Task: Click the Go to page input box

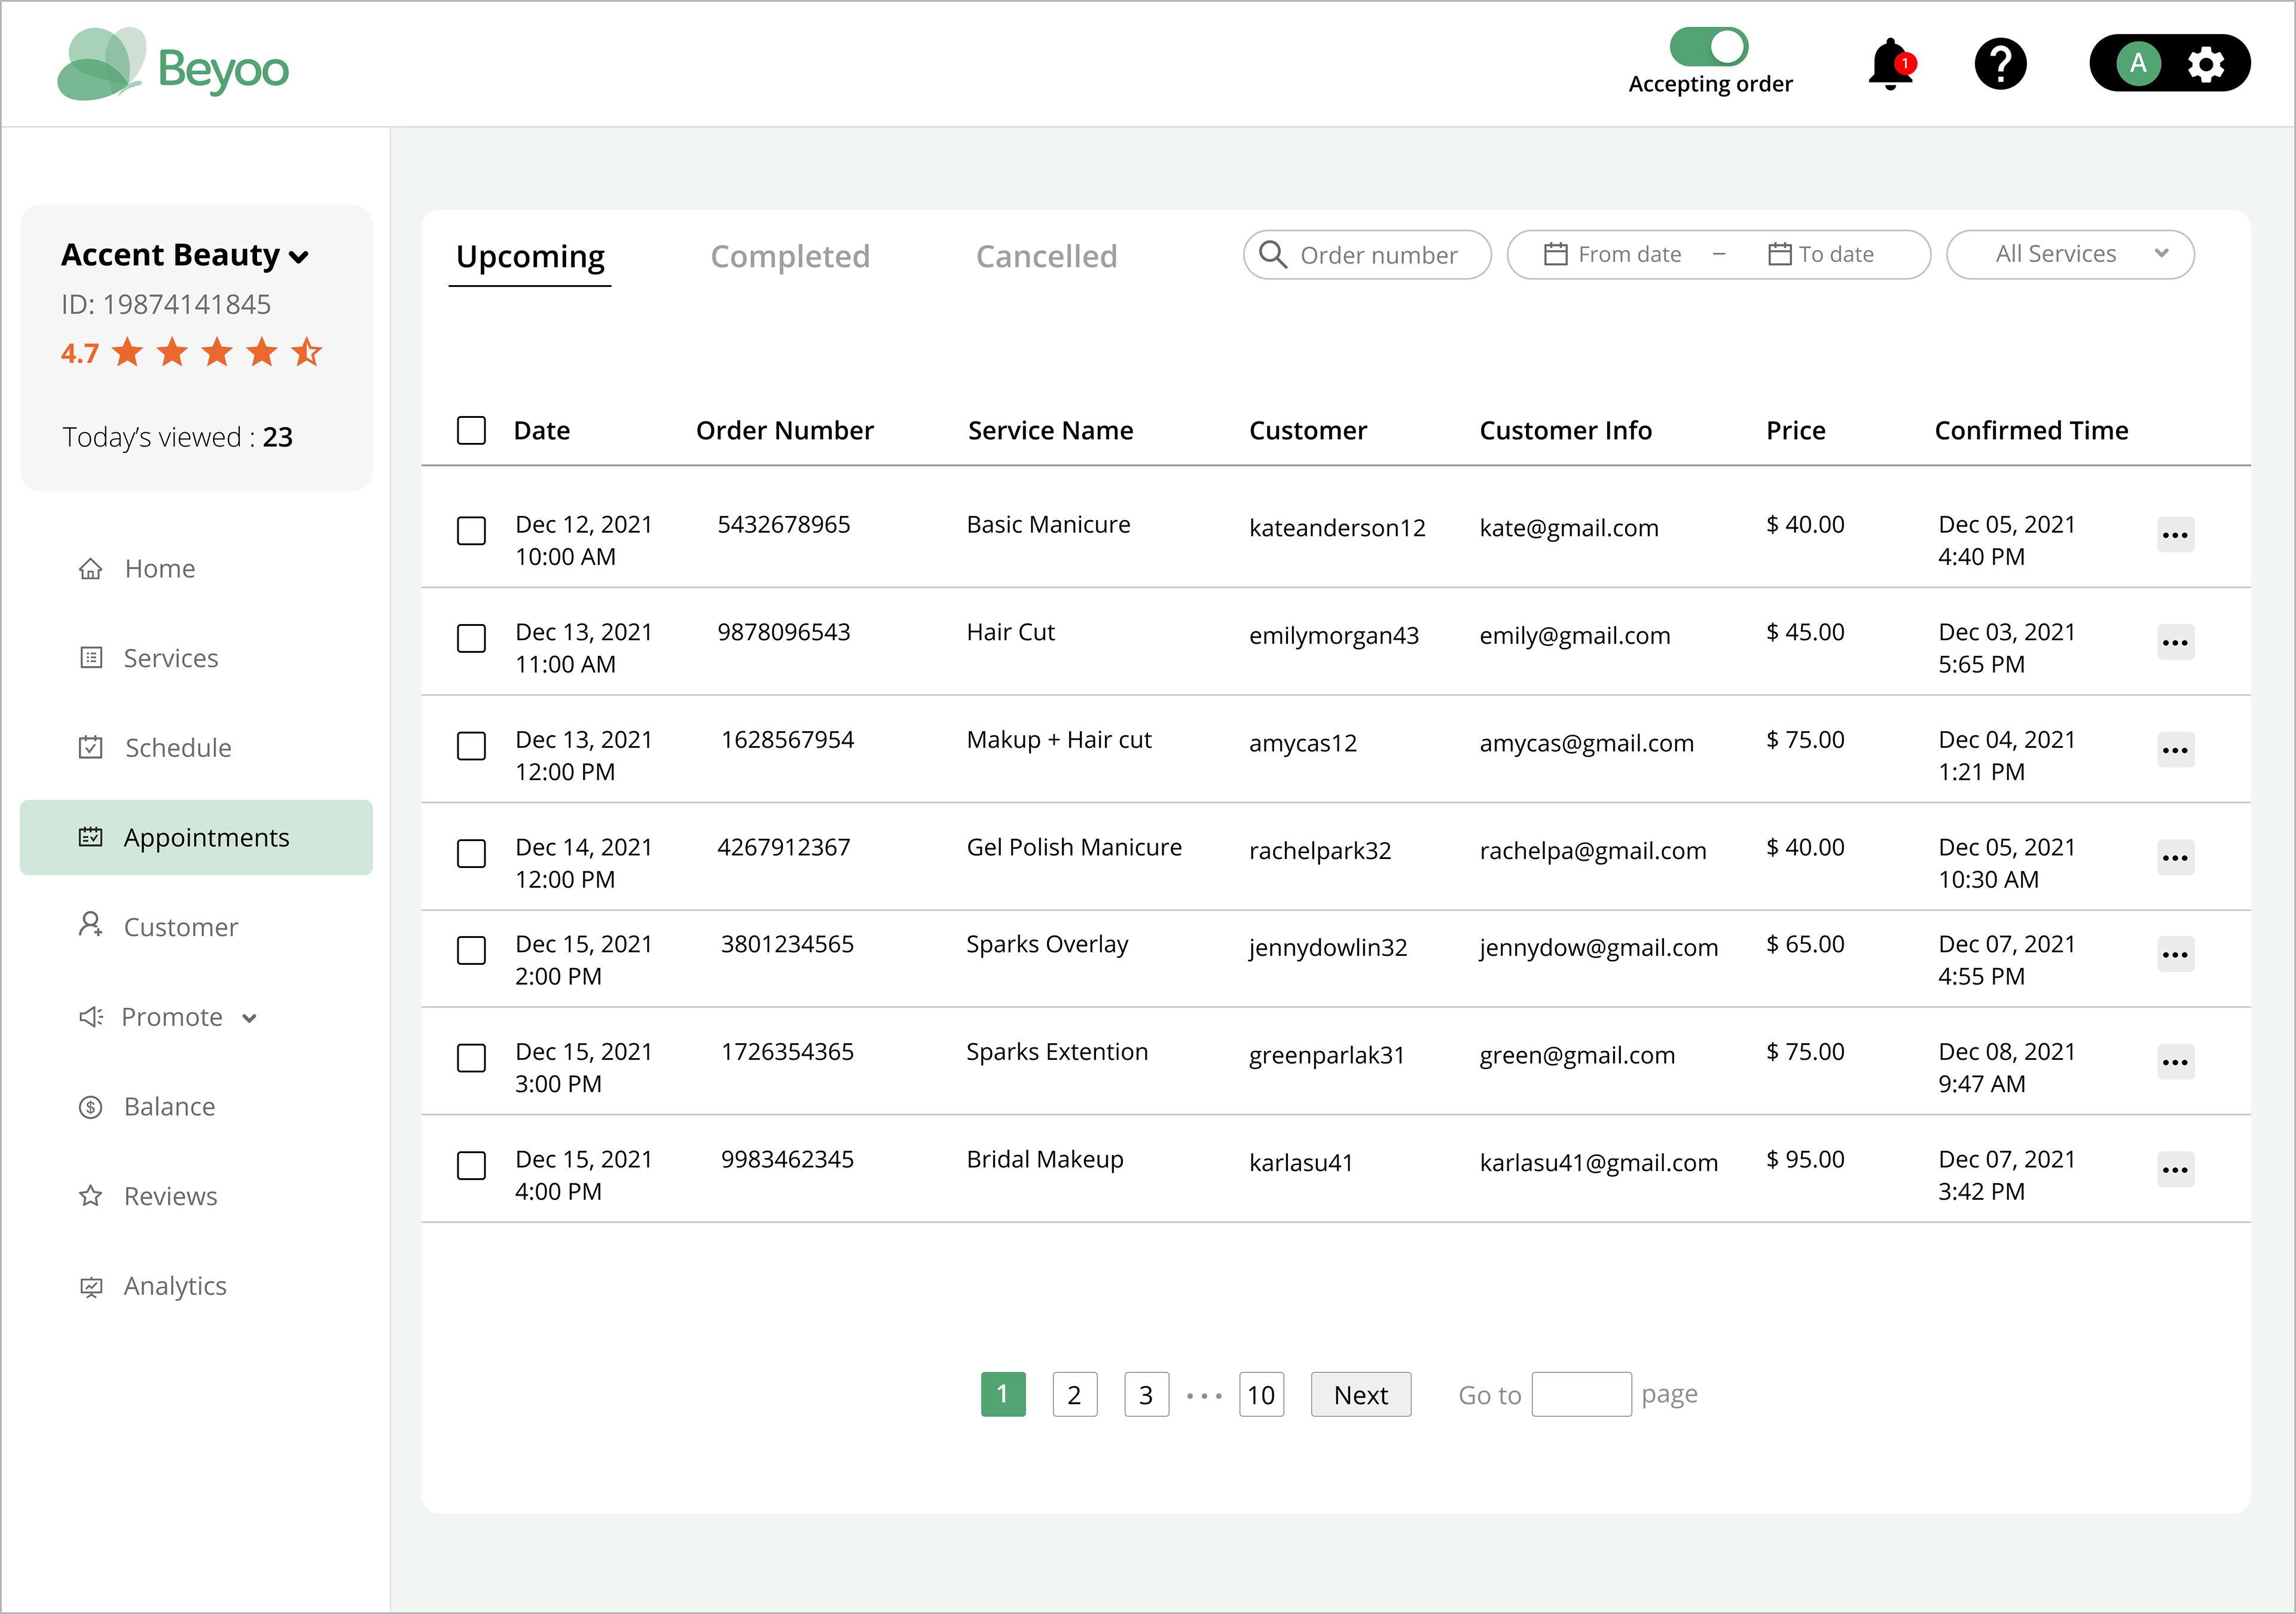Action: pos(1581,1395)
